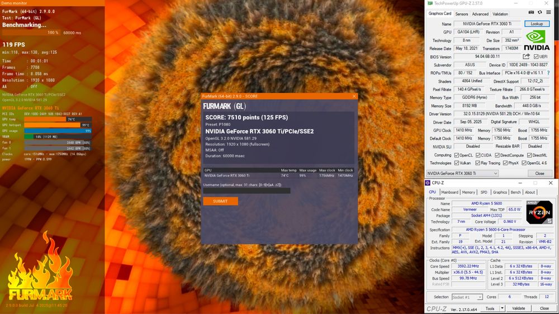Viewport: 559px width, 314px height.
Task: Open the SPD tab in CPU-Z
Action: [484, 192]
